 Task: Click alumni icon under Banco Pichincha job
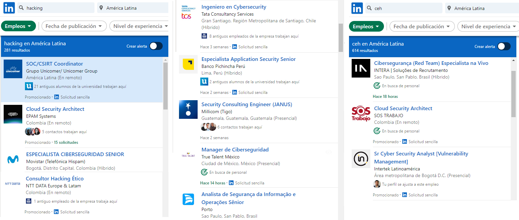[x=204, y=82]
